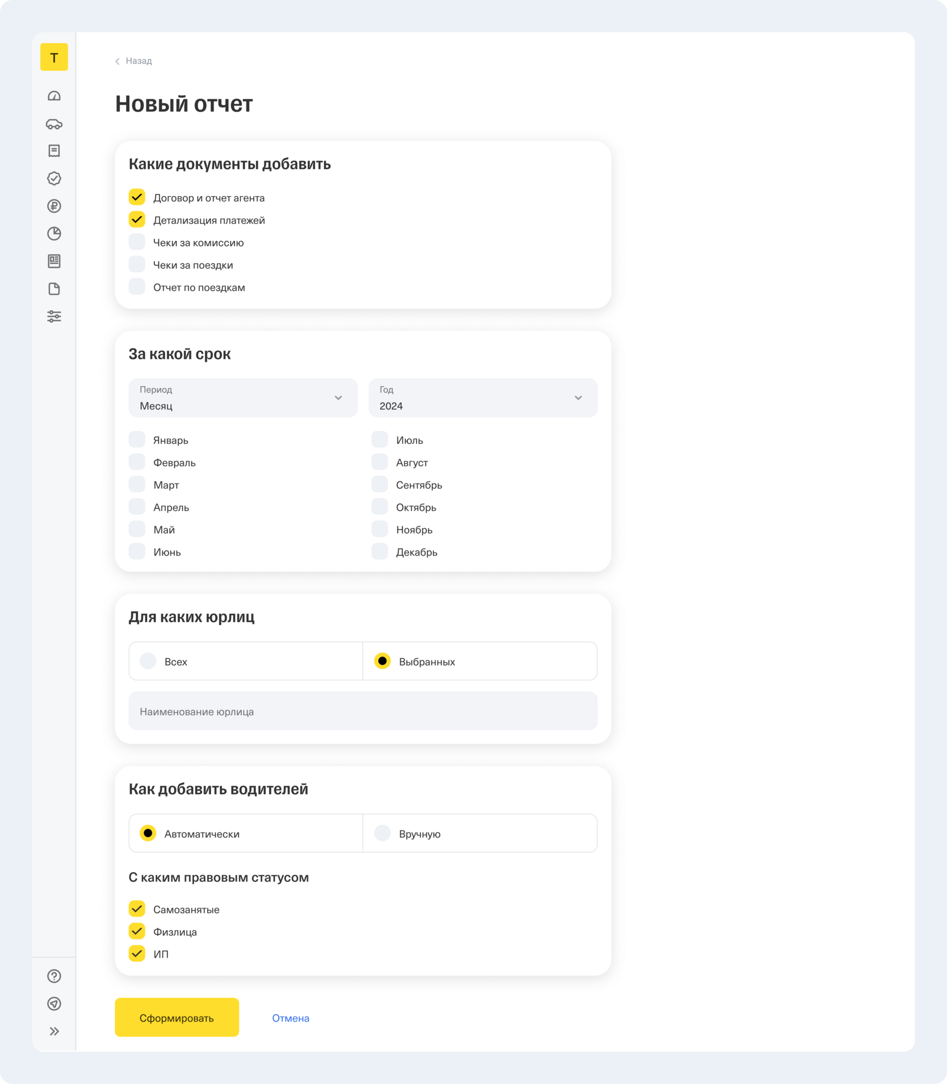
Task: Click the ruble payments icon in sidebar
Action: (x=54, y=206)
